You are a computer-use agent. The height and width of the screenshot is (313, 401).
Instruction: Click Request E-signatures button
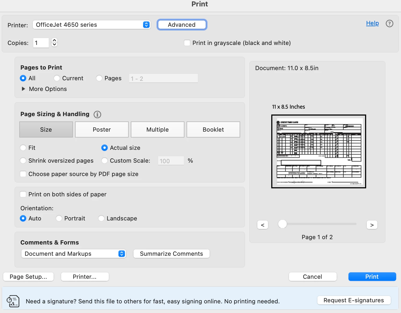[354, 300]
